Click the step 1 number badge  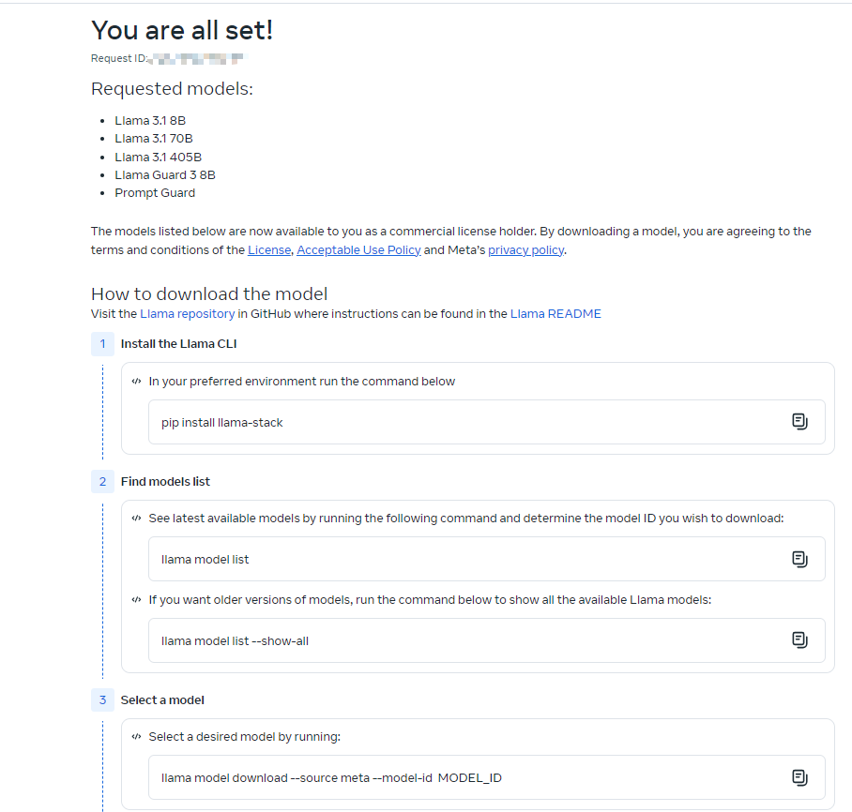[102, 344]
